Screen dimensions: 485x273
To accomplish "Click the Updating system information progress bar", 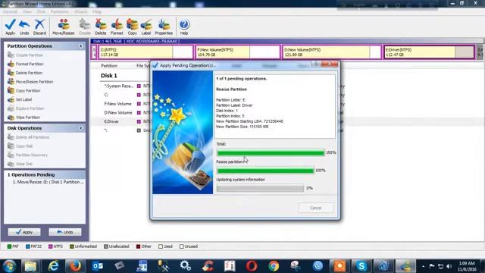I will (260, 189).
